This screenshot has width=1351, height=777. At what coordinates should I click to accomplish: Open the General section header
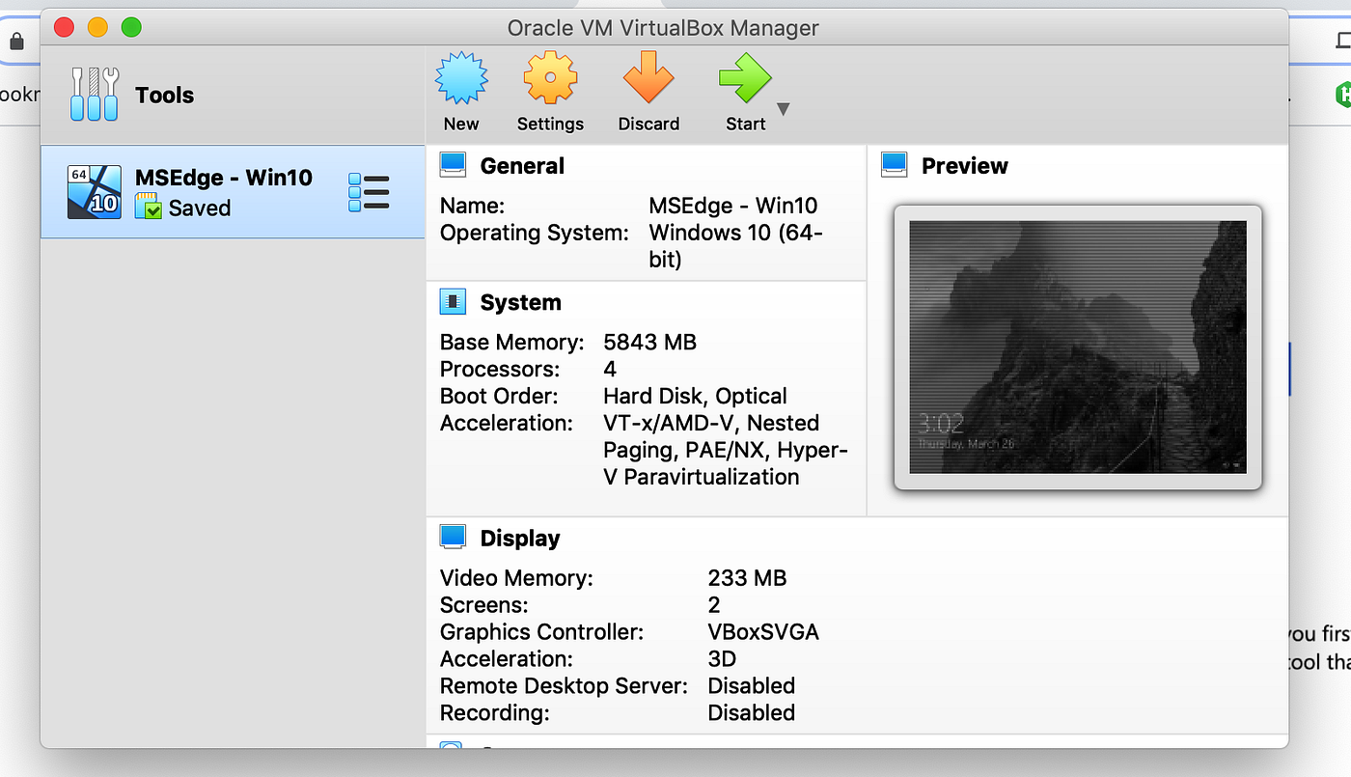(522, 166)
